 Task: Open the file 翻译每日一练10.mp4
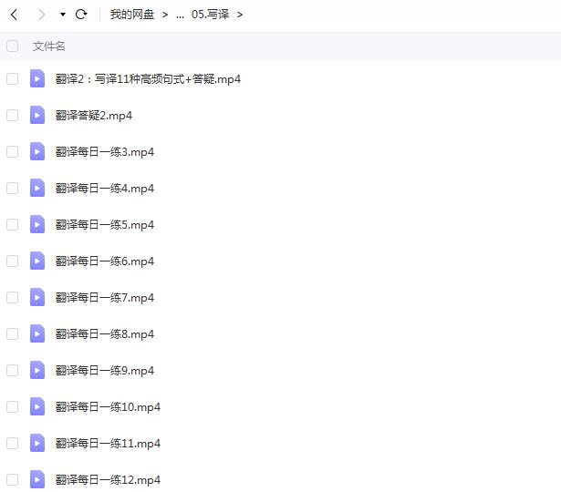click(108, 407)
